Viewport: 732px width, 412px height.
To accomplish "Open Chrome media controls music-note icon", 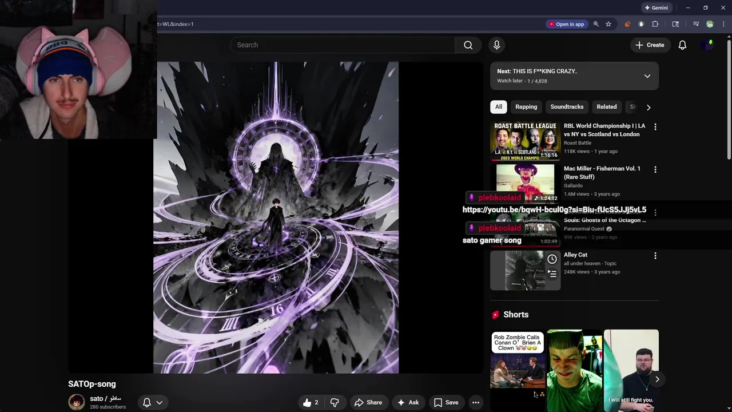I will [696, 24].
